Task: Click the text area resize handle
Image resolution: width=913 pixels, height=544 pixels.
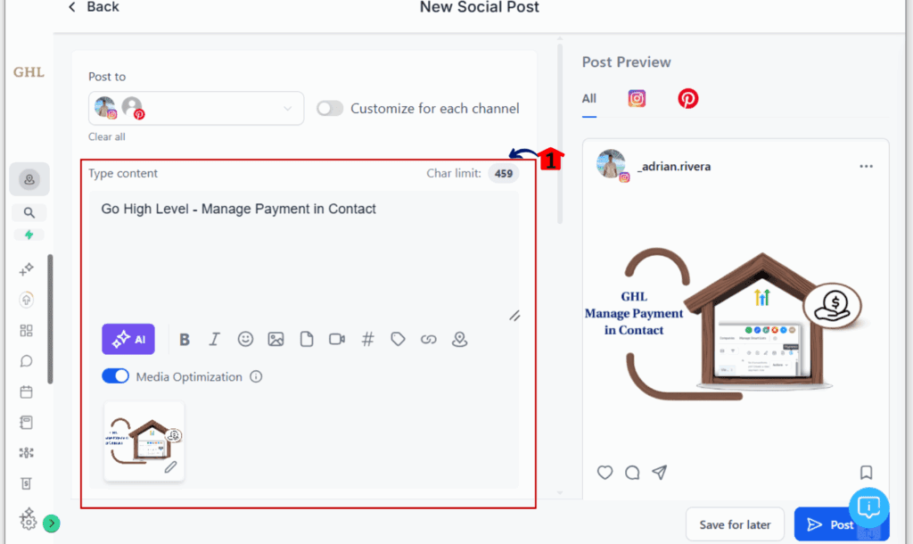Action: 514,316
